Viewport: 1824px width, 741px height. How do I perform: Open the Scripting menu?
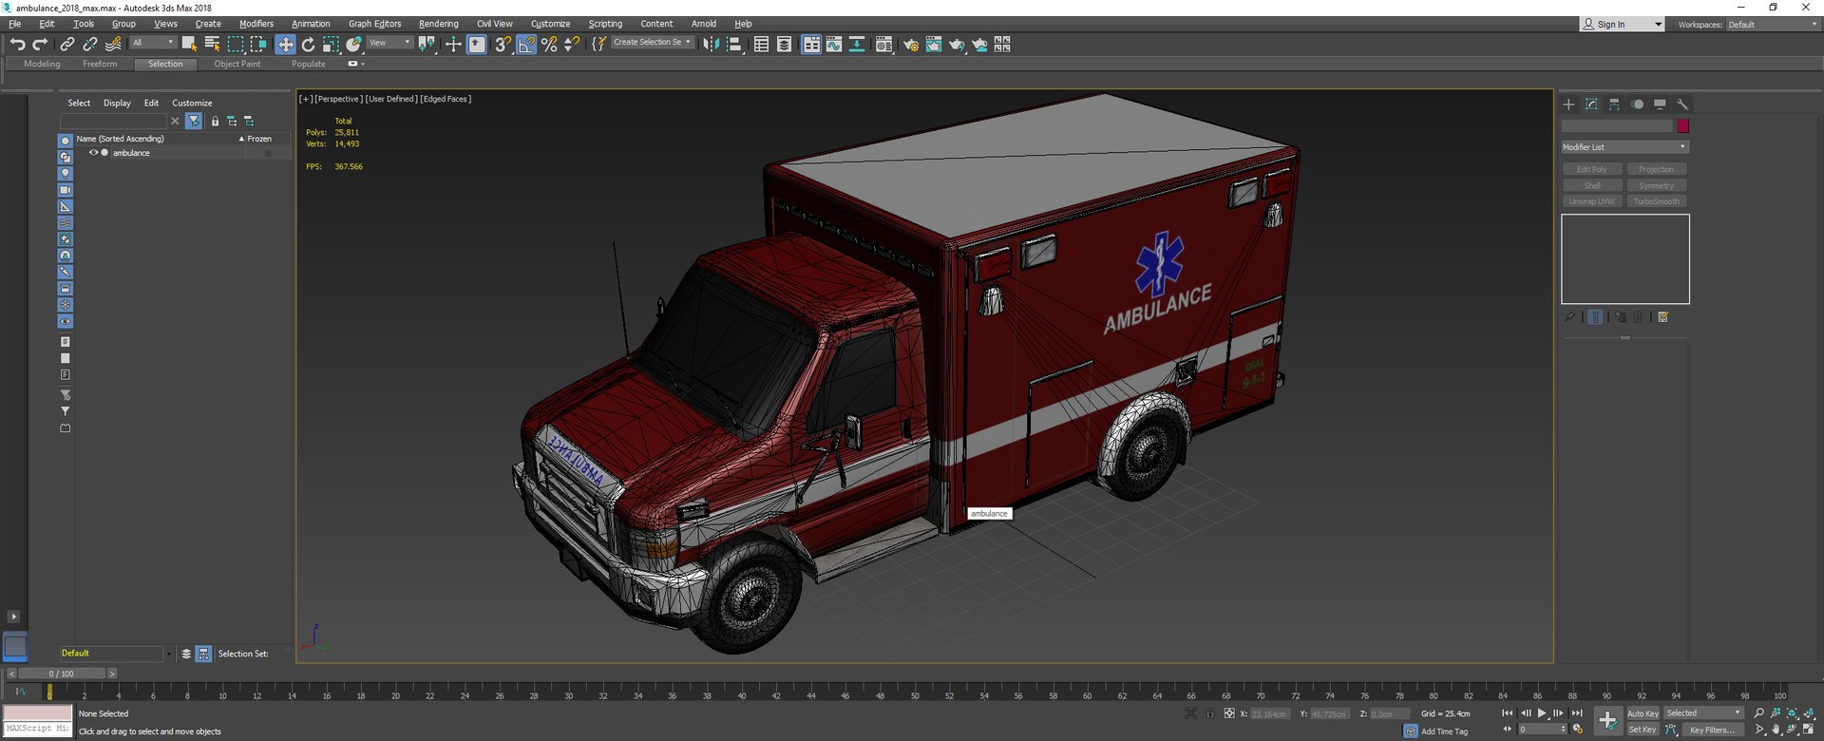tap(605, 24)
